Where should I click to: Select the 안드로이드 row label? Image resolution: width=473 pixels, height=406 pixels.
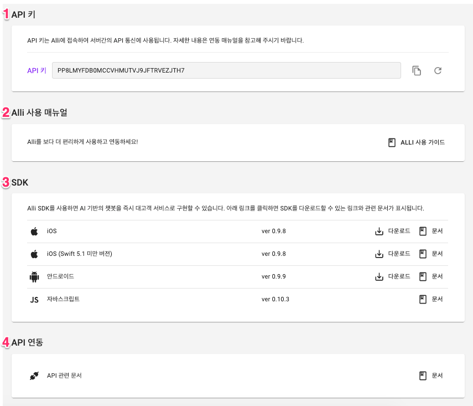[x=60, y=276]
